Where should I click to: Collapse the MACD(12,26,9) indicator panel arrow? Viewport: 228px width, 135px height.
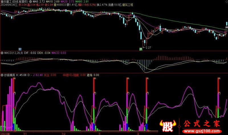[x=1, y=53]
